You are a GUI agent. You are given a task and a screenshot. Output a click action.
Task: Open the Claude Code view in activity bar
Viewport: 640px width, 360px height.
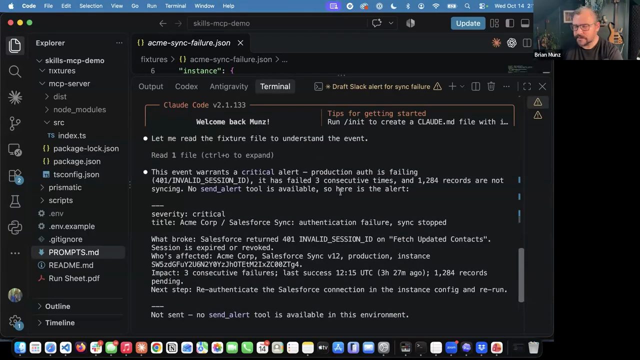pos(15,97)
